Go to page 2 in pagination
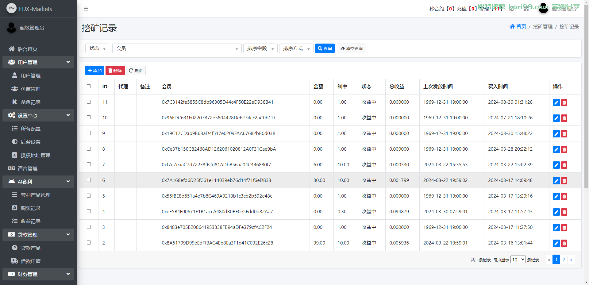This screenshot has width=589, height=285. coord(564,260)
